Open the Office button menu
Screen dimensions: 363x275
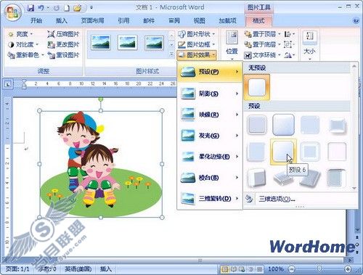13,12
